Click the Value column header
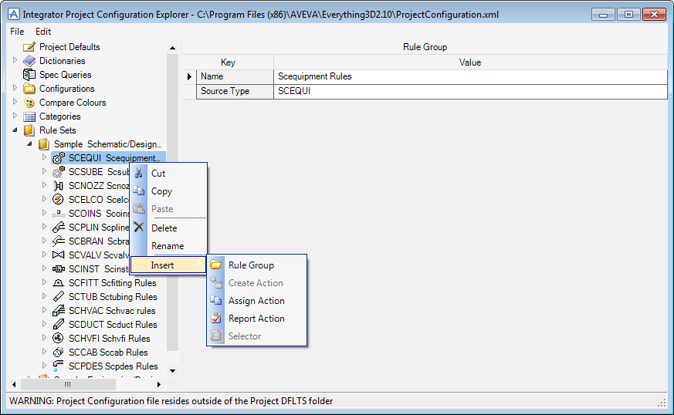The height and width of the screenshot is (415, 674). 470,62
